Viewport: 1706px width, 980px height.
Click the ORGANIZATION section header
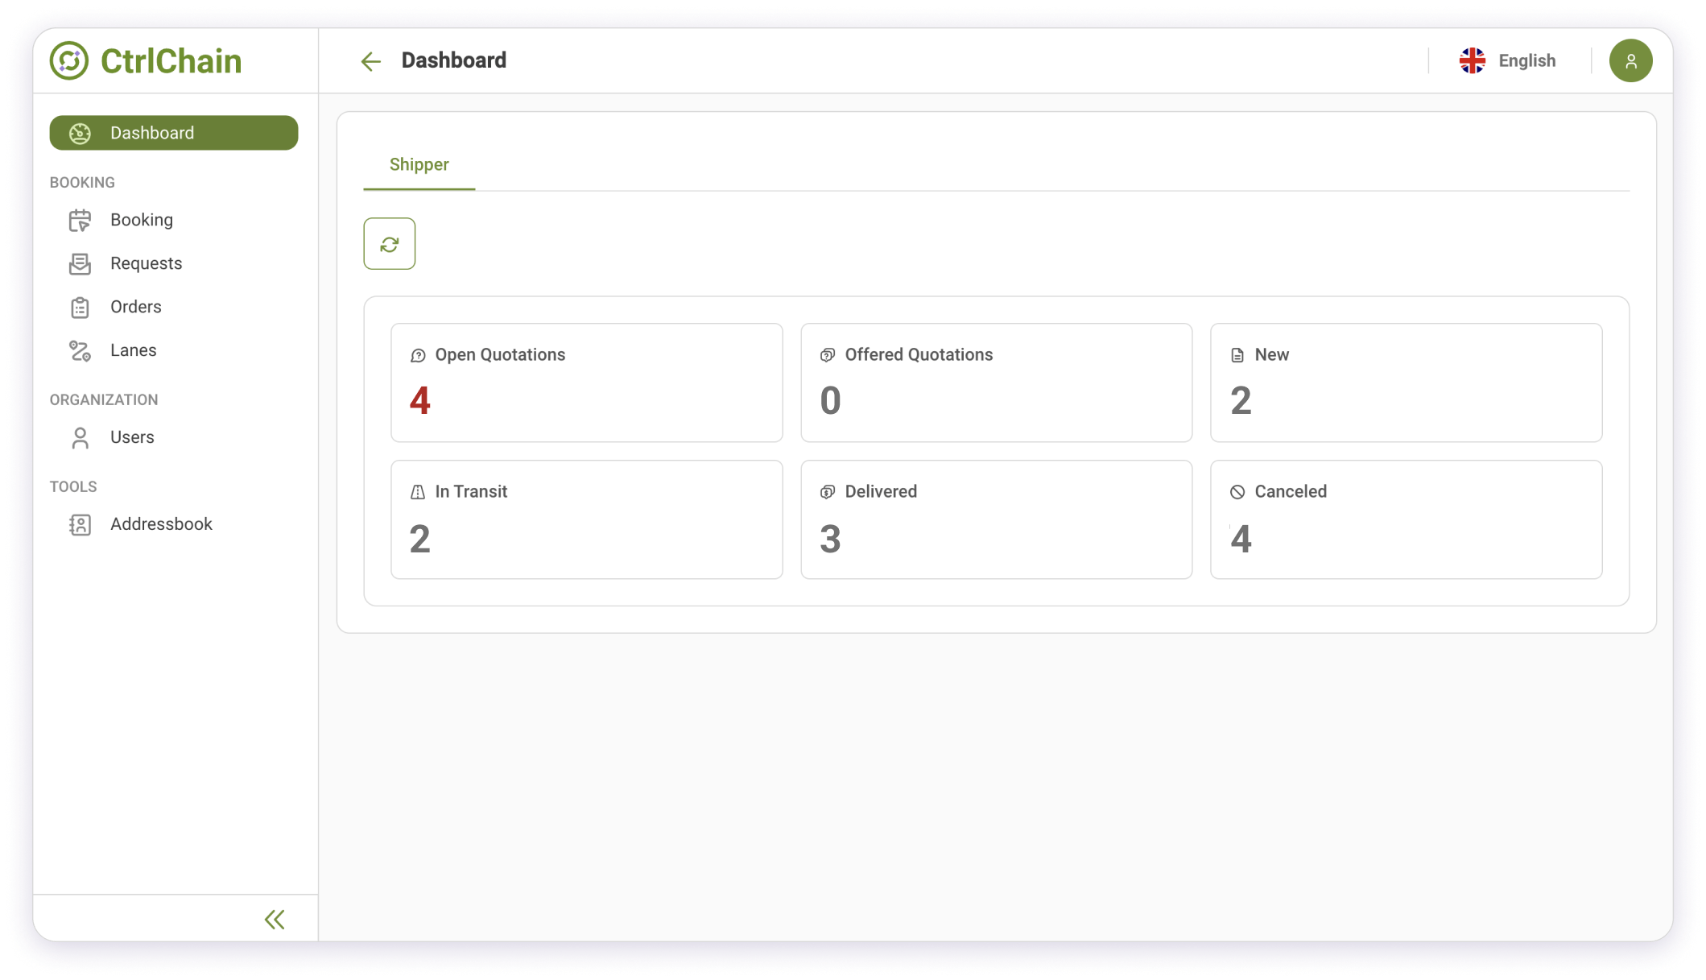pyautogui.click(x=104, y=400)
